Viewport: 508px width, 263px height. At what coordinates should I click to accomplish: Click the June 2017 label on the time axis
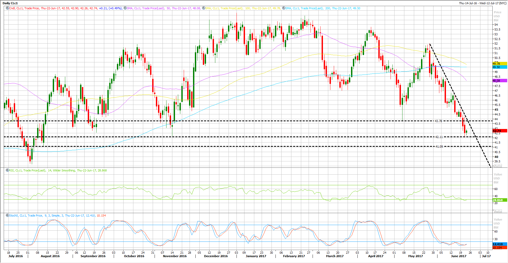(459, 256)
